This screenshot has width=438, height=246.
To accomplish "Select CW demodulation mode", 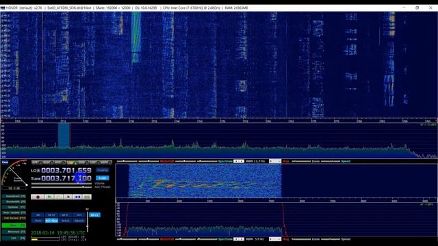I will tap(94, 163).
